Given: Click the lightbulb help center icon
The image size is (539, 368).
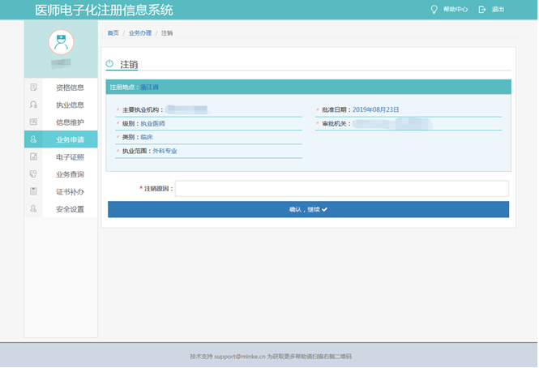Looking at the screenshot, I should point(434,10).
